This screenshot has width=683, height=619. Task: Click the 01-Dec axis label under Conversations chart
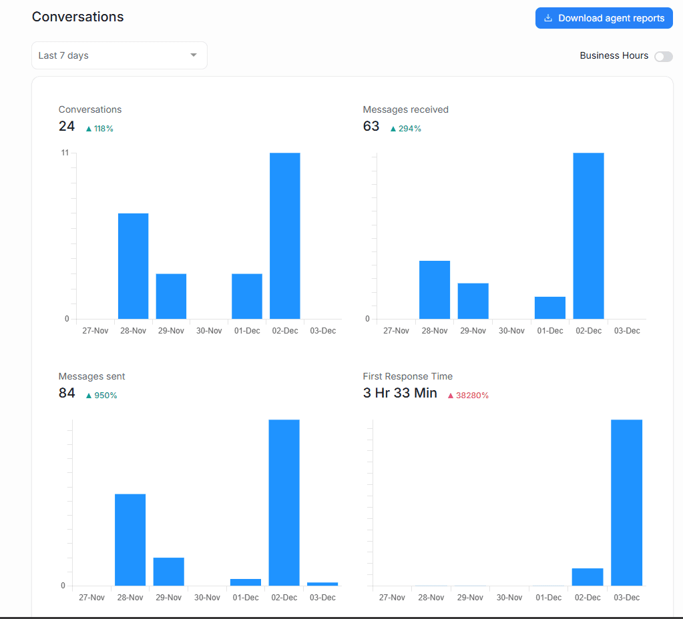pos(246,330)
